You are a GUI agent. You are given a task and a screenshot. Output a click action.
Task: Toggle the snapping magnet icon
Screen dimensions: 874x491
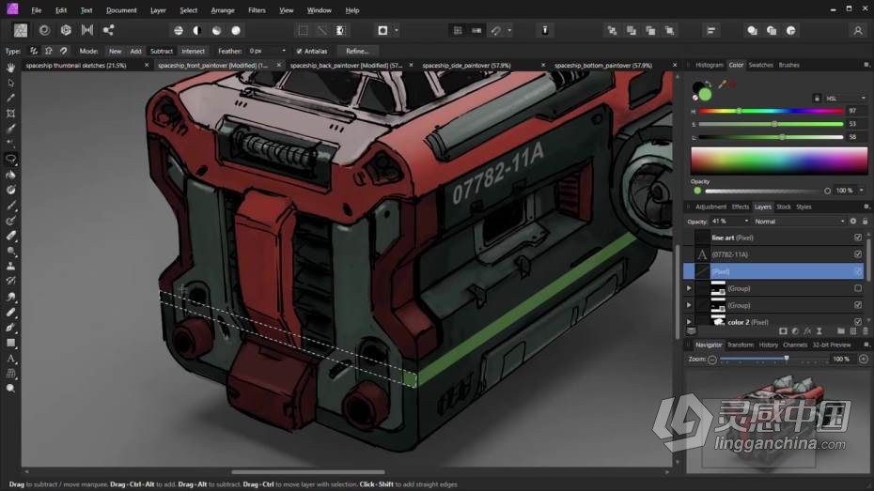click(496, 31)
